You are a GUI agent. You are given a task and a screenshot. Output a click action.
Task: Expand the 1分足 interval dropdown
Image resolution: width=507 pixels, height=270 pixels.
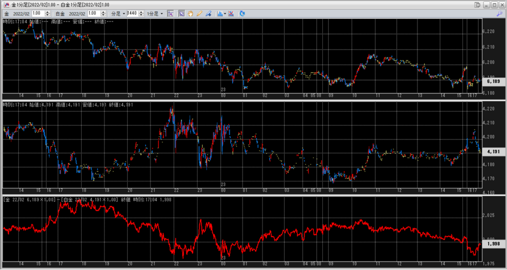click(x=154, y=13)
